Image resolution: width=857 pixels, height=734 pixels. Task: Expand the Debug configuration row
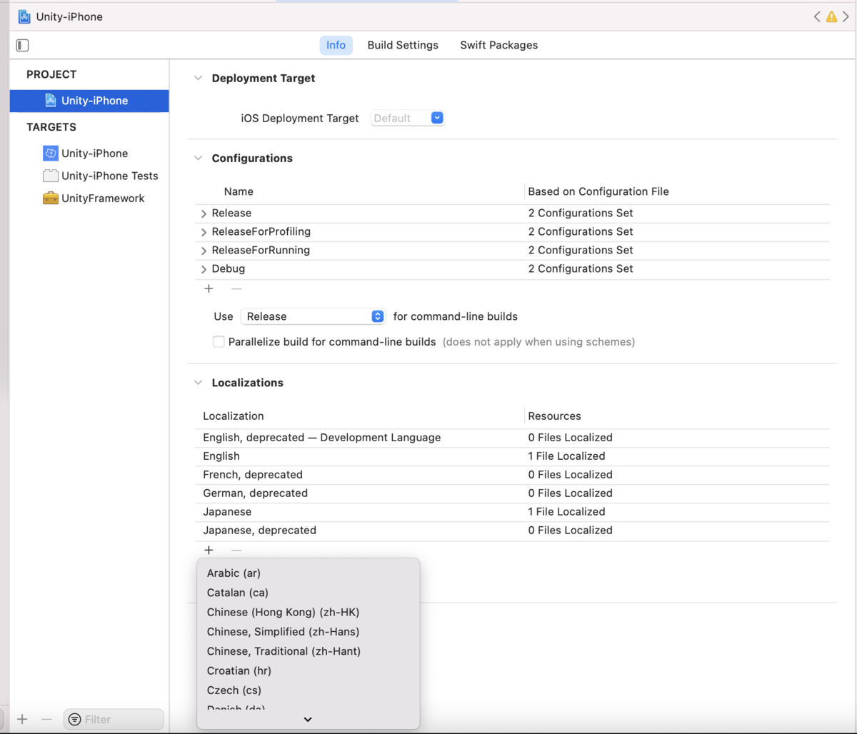coord(204,269)
